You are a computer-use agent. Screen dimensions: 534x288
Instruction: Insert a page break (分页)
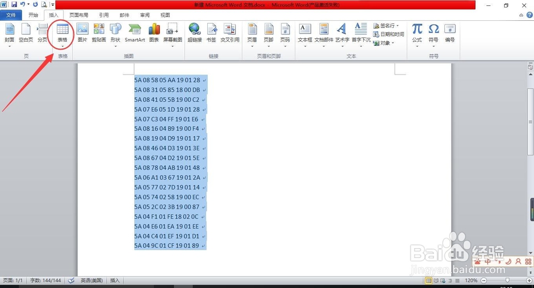click(42, 33)
